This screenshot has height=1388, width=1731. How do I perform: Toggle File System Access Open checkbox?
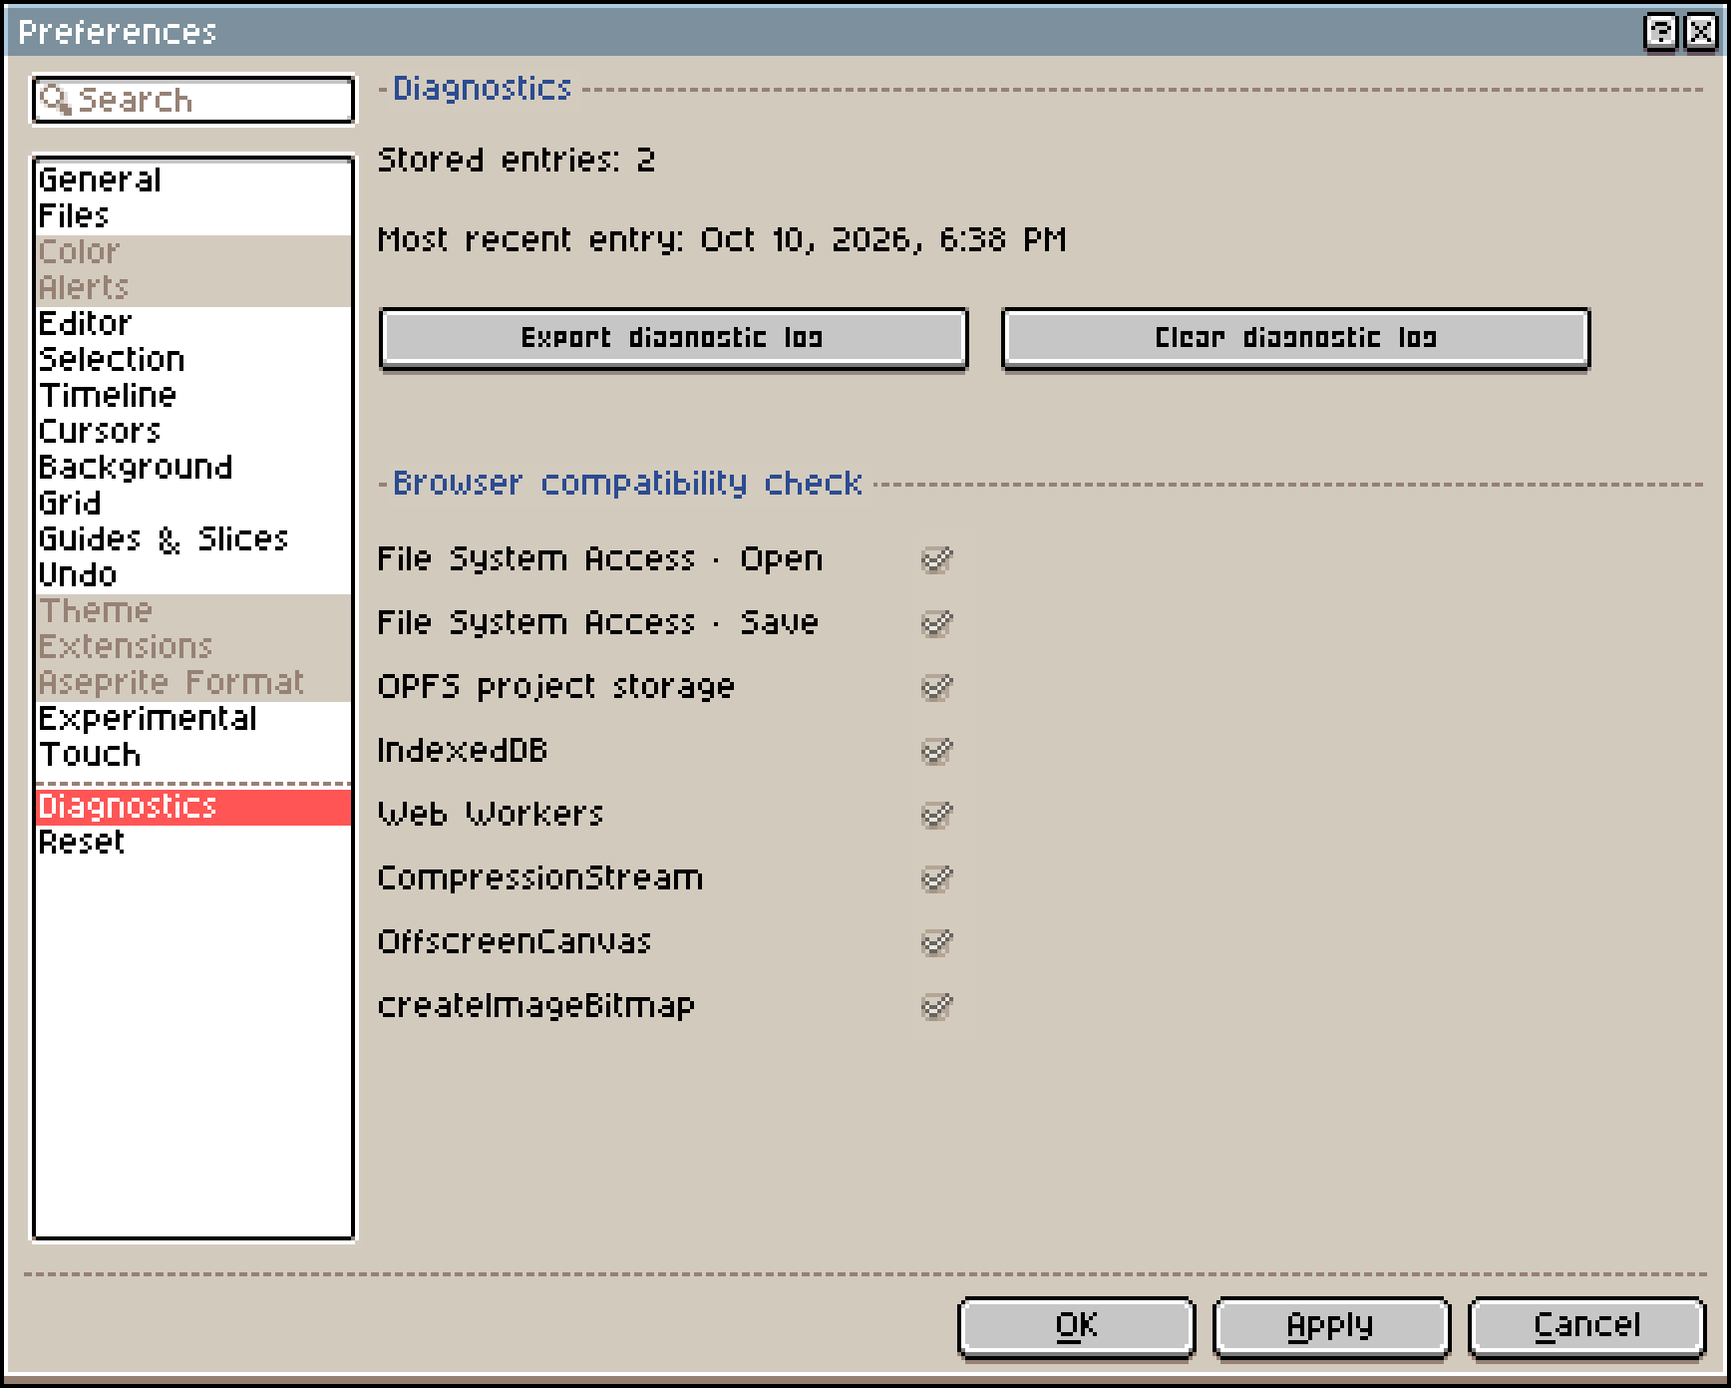936,559
